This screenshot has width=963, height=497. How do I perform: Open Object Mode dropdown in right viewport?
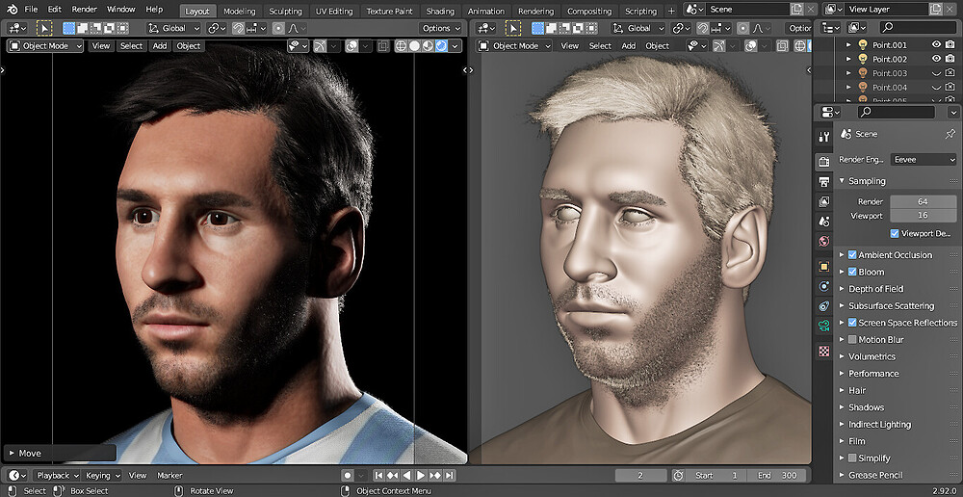click(514, 46)
